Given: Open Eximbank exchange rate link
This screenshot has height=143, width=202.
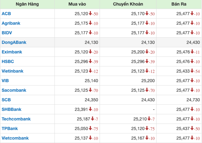Looking at the screenshot, I should tap(12, 52).
